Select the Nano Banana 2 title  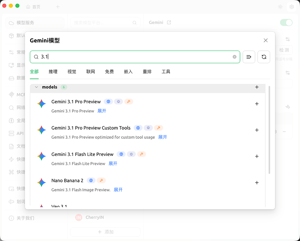[67, 180]
